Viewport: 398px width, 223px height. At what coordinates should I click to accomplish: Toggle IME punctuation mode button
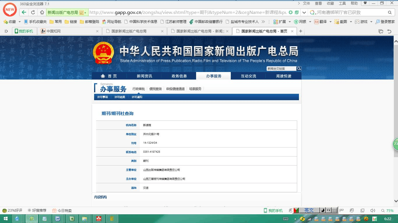click(329, 210)
